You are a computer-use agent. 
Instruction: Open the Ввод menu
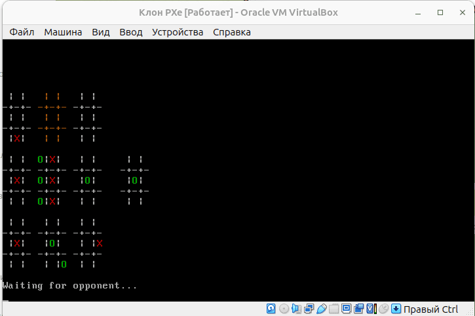131,32
